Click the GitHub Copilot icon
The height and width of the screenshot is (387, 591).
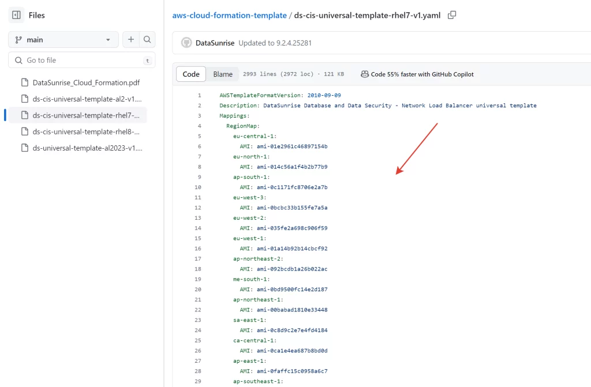(365, 74)
